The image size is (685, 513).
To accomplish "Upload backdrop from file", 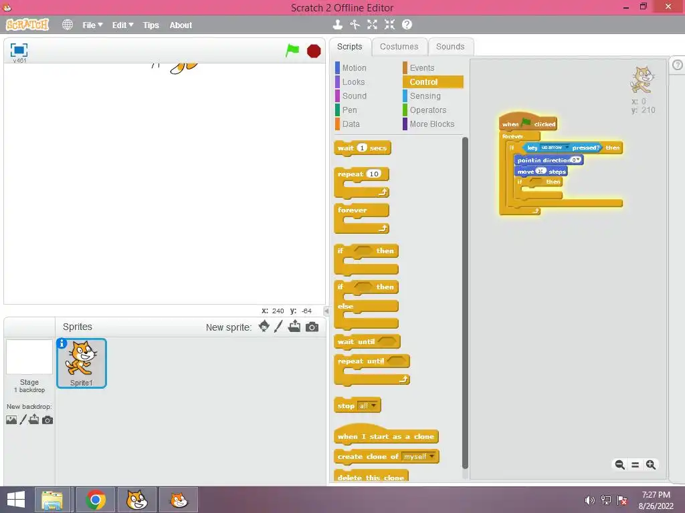I will (33, 419).
